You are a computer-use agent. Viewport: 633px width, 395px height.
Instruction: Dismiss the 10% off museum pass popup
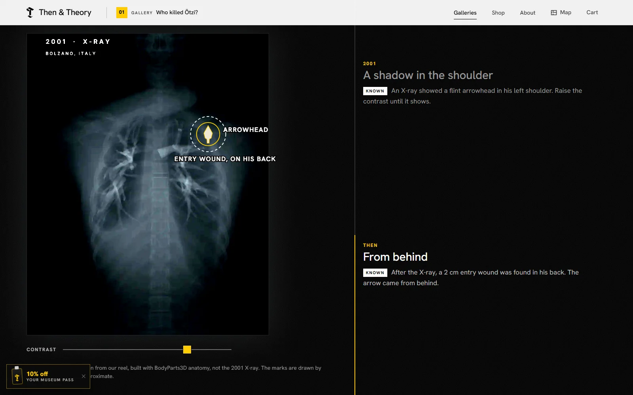83,376
